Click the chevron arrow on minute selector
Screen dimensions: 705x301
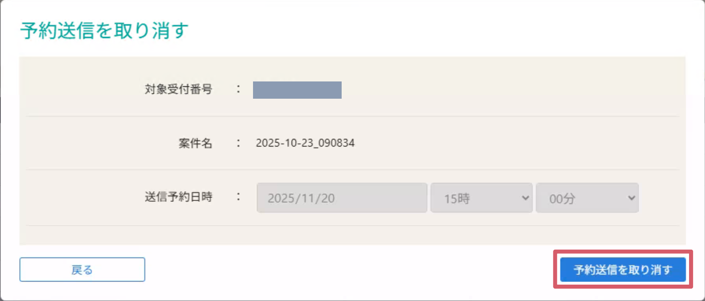coord(631,198)
